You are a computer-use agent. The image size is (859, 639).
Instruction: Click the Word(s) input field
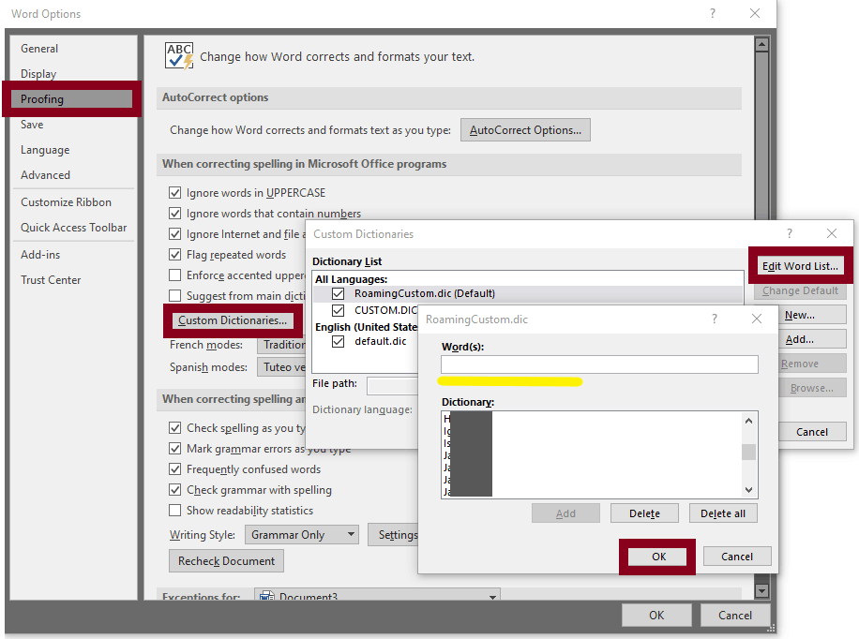click(x=599, y=364)
